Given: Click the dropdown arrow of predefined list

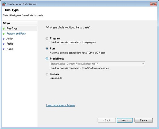Looking at the screenshot, I should tap(143, 64).
